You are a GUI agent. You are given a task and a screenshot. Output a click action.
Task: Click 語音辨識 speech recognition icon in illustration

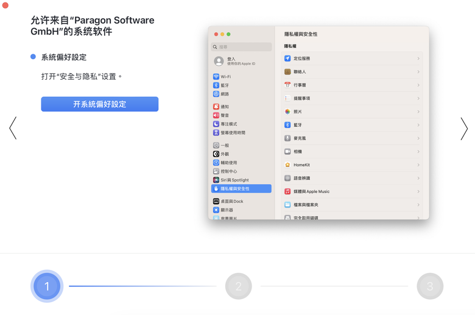(x=287, y=178)
